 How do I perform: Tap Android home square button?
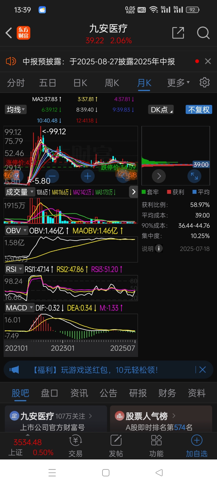(106, 473)
